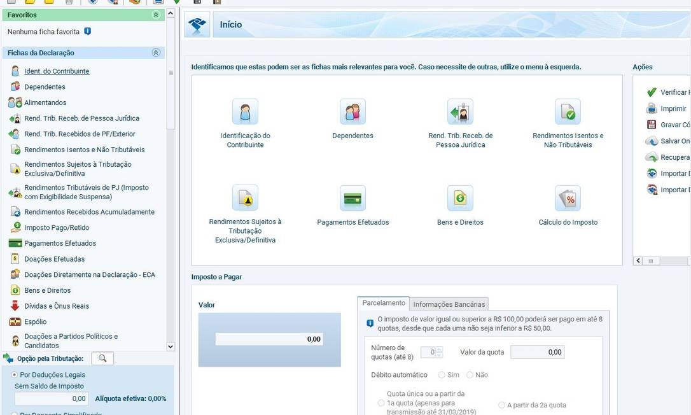Open Ident. do Contribuinte in sidebar
Viewport: 691px width, 415px height.
(x=57, y=71)
